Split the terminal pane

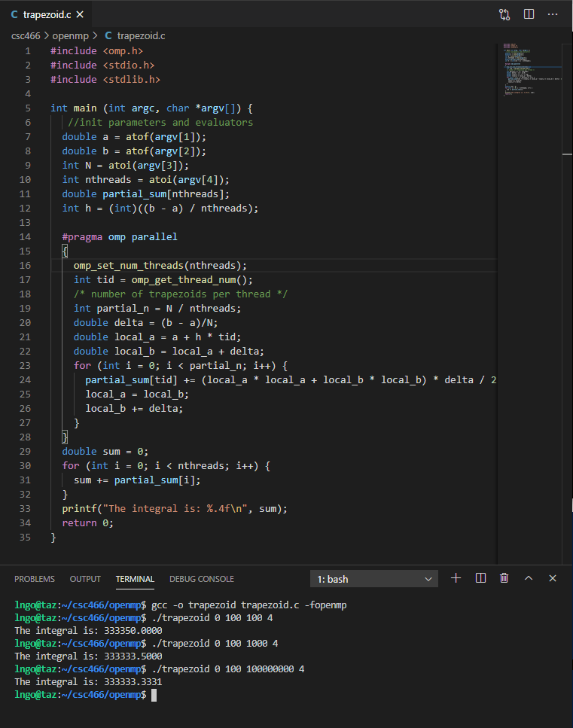(480, 578)
